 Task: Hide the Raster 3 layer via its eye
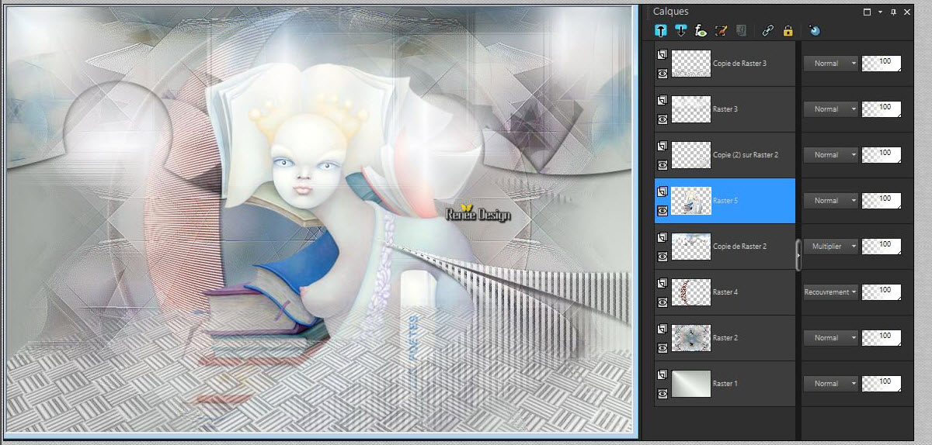pos(662,119)
